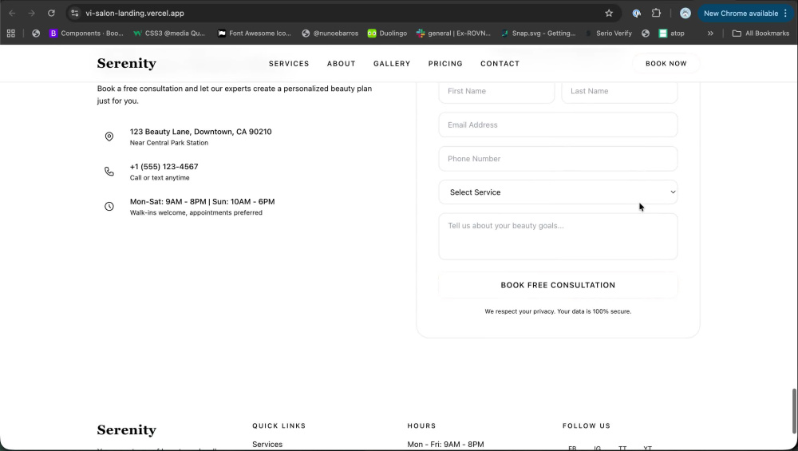Click the globe bookmark next to apps grid
This screenshot has height=451, width=798.
(x=36, y=33)
